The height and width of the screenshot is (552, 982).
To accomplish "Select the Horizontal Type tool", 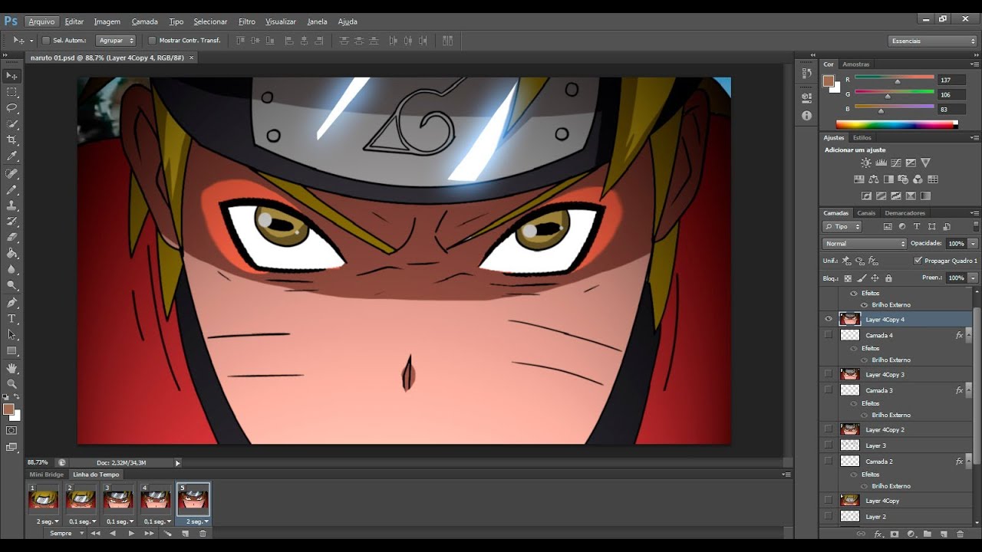I will pos(12,319).
